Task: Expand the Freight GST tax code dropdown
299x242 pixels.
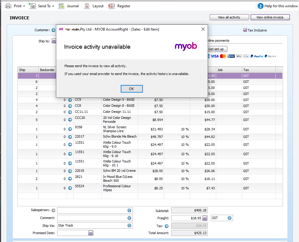Action: coord(229,218)
